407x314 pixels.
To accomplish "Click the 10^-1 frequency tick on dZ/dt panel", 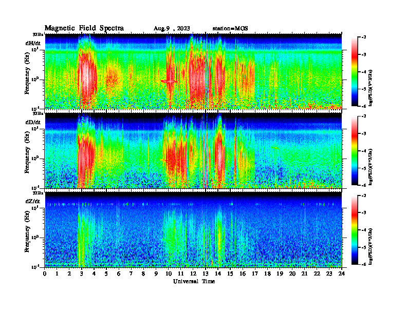I will [35, 267].
